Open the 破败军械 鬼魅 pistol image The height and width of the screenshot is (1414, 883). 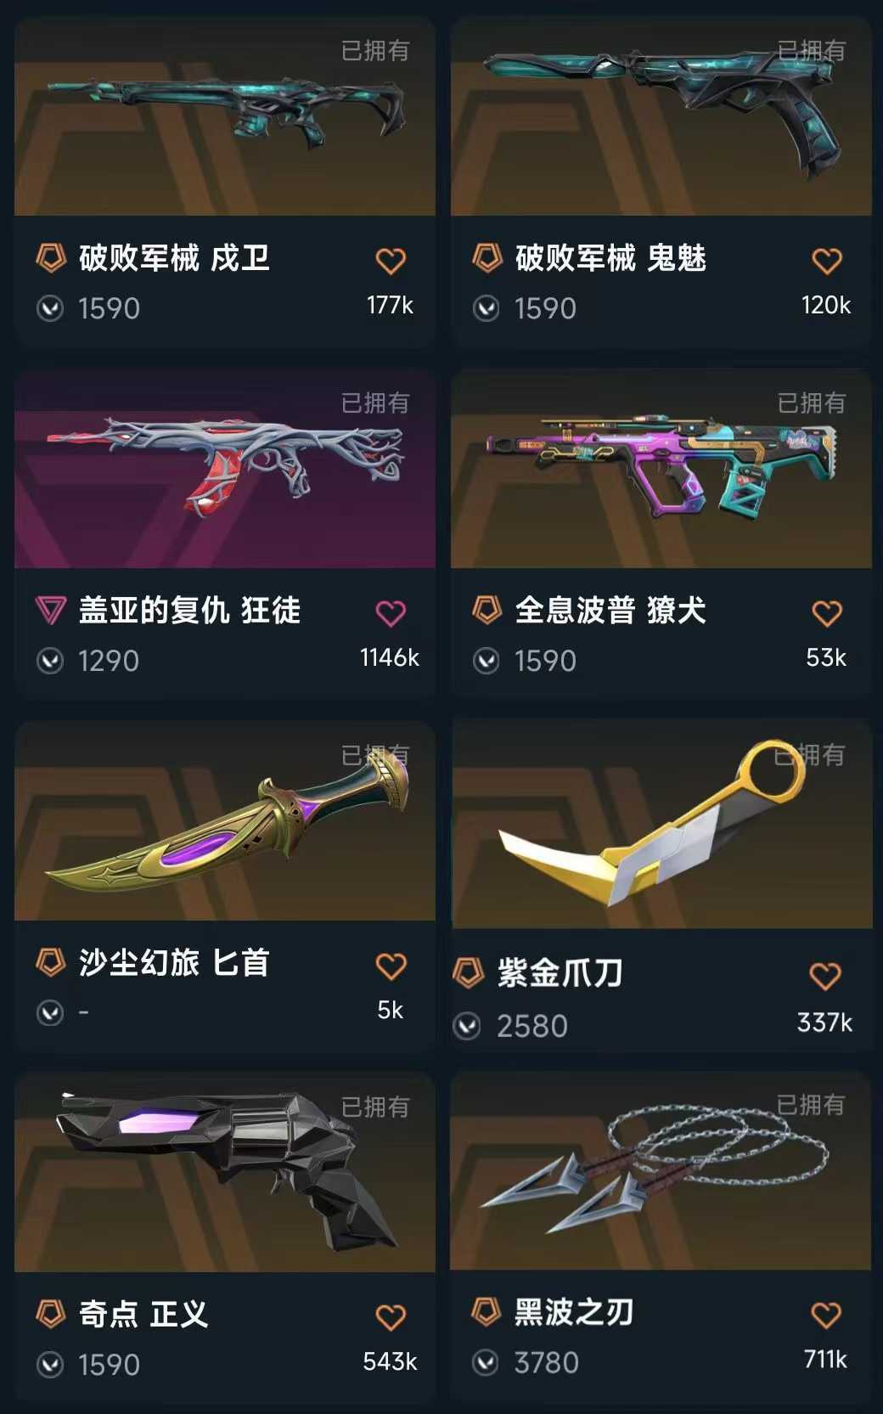661,116
